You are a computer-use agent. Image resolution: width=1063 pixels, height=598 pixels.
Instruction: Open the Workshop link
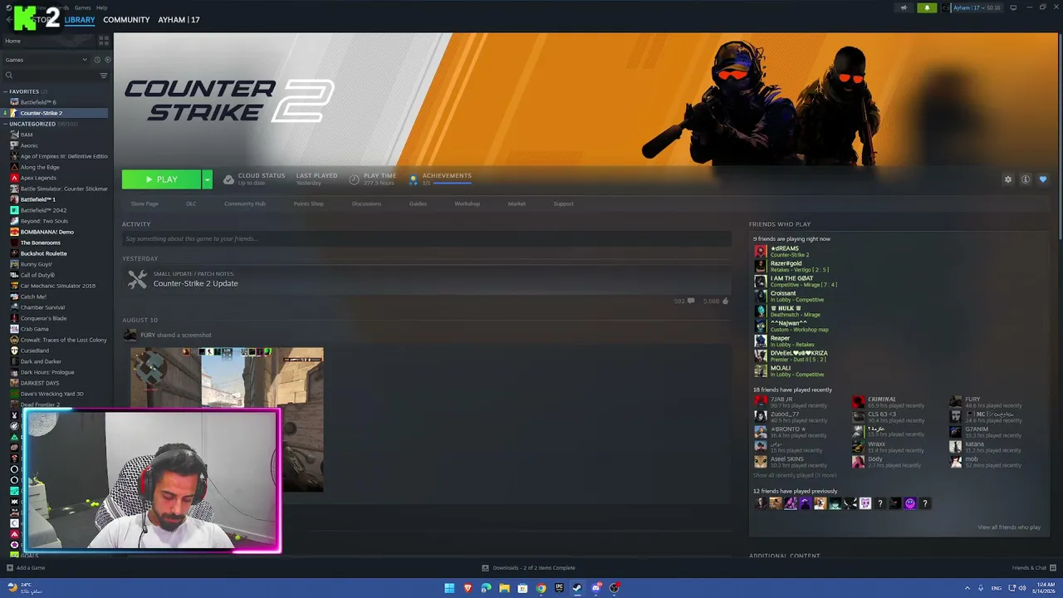(467, 203)
